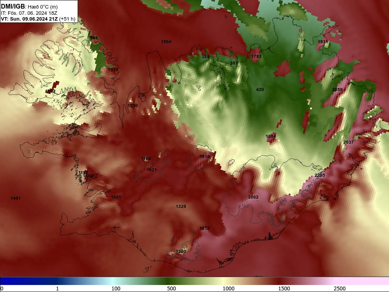Select the 1564 height label
Image resolution: width=389 pixels, height=292 pixels.
[166, 42]
